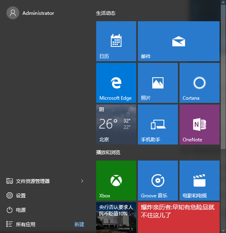The width and height of the screenshot is (226, 233).
Task: Open the 央行否认要求人民币贬值10% news tile
Action: 116,217
